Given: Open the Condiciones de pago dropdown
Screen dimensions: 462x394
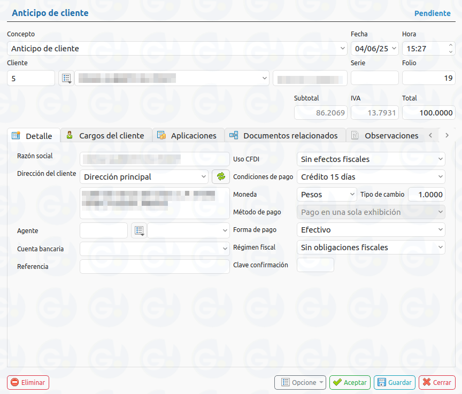Looking at the screenshot, I should [x=440, y=176].
